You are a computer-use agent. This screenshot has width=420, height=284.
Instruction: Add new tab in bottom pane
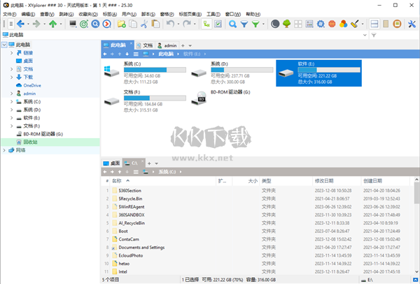coord(149,163)
